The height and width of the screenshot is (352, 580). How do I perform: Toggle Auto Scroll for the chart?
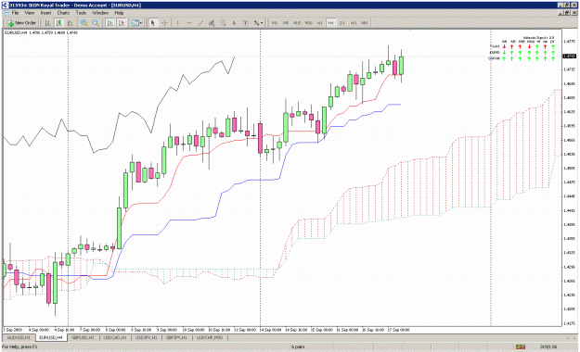coord(110,23)
